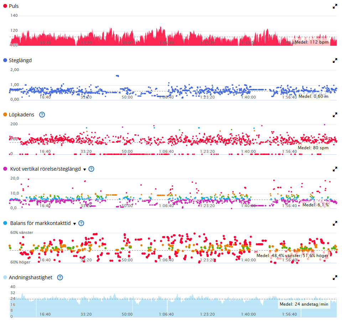This screenshot has width=342, height=321.
Task: Click the 1:06:40 time label in Andningshastighet chart
Action: (x=166, y=314)
